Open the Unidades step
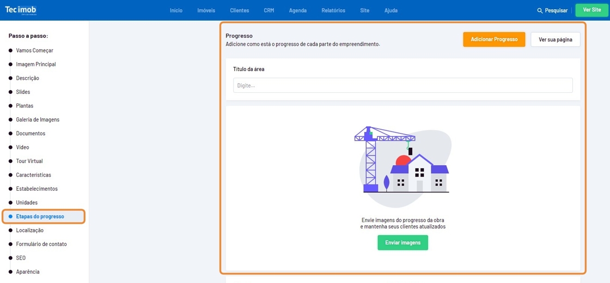The width and height of the screenshot is (610, 283). point(27,203)
